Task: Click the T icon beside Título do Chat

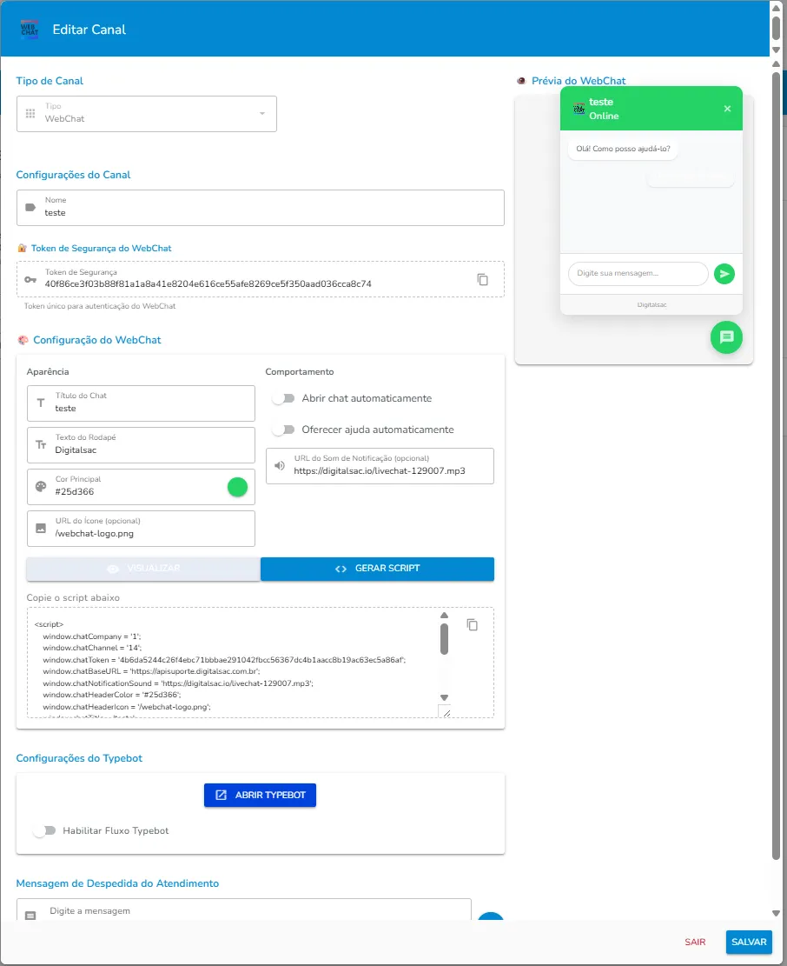Action: pyautogui.click(x=41, y=403)
